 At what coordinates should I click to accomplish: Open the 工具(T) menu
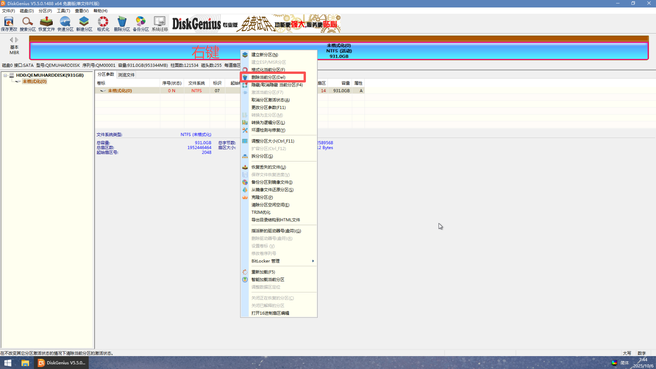point(63,11)
